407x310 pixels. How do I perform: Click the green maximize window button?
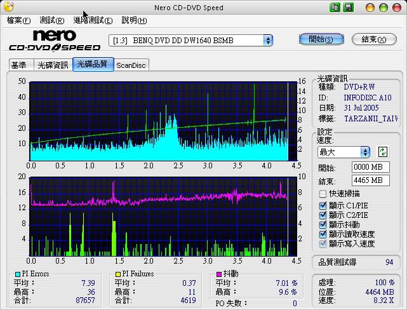tap(384, 8)
